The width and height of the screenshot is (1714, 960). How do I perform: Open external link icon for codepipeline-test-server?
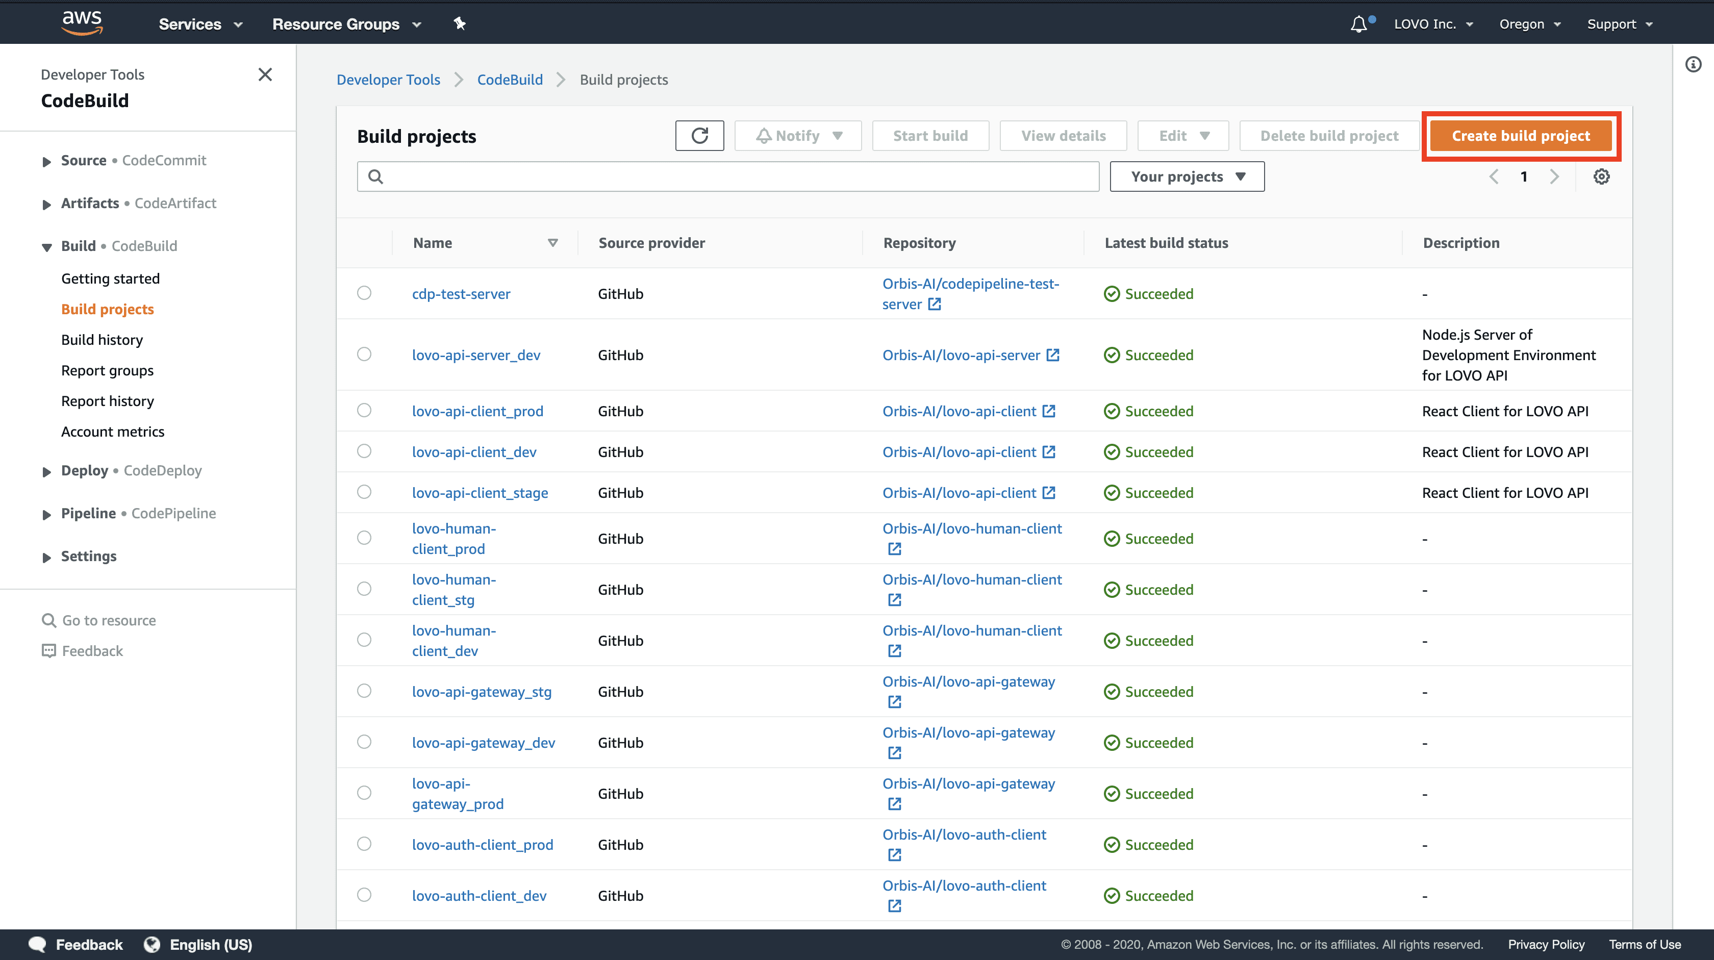[x=934, y=304]
